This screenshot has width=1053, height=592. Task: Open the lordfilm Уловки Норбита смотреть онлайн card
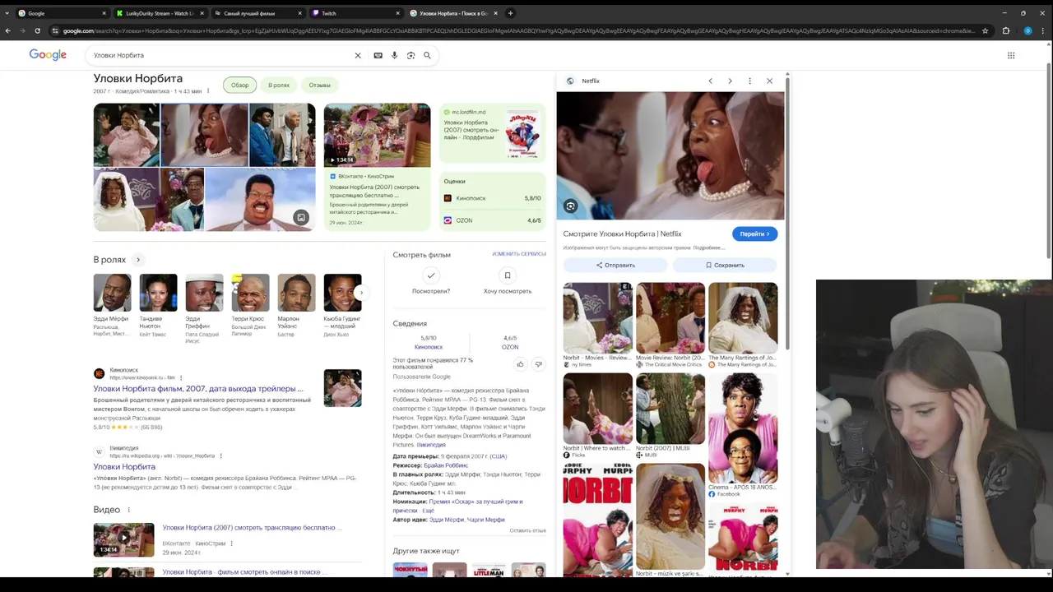[492, 134]
